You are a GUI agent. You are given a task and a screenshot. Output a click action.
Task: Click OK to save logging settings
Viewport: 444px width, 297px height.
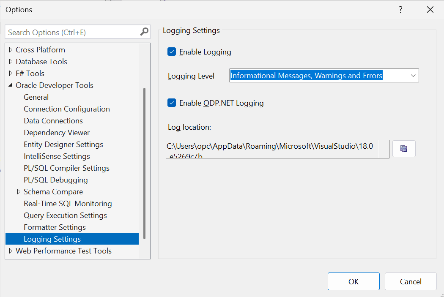point(354,281)
